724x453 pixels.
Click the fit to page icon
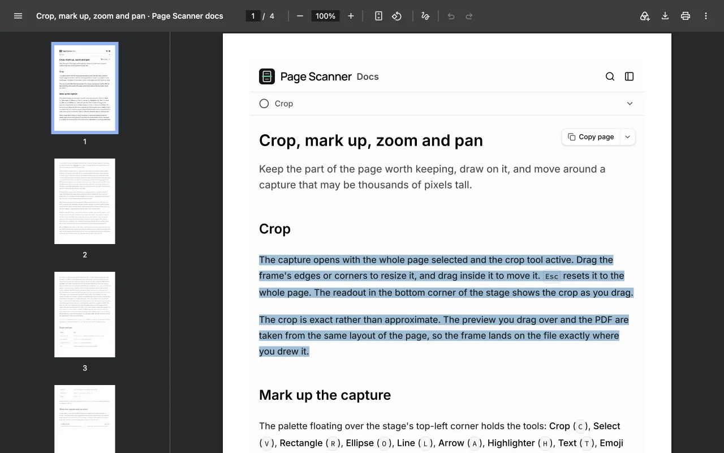coord(379,16)
